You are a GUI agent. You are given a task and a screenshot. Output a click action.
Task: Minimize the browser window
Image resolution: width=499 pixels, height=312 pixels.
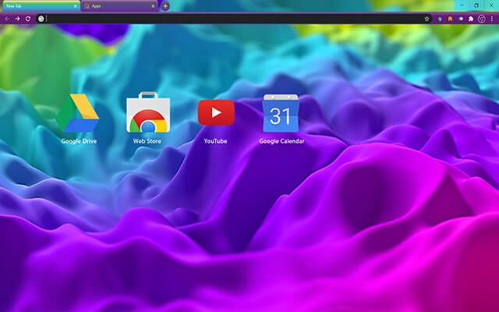[x=462, y=5]
